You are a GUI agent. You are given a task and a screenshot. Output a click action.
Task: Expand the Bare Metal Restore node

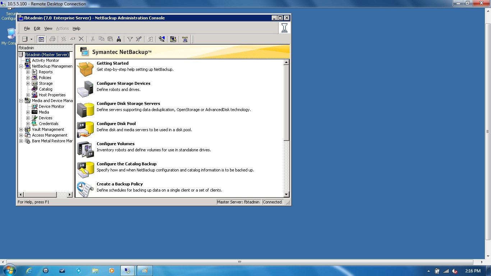pyautogui.click(x=21, y=141)
